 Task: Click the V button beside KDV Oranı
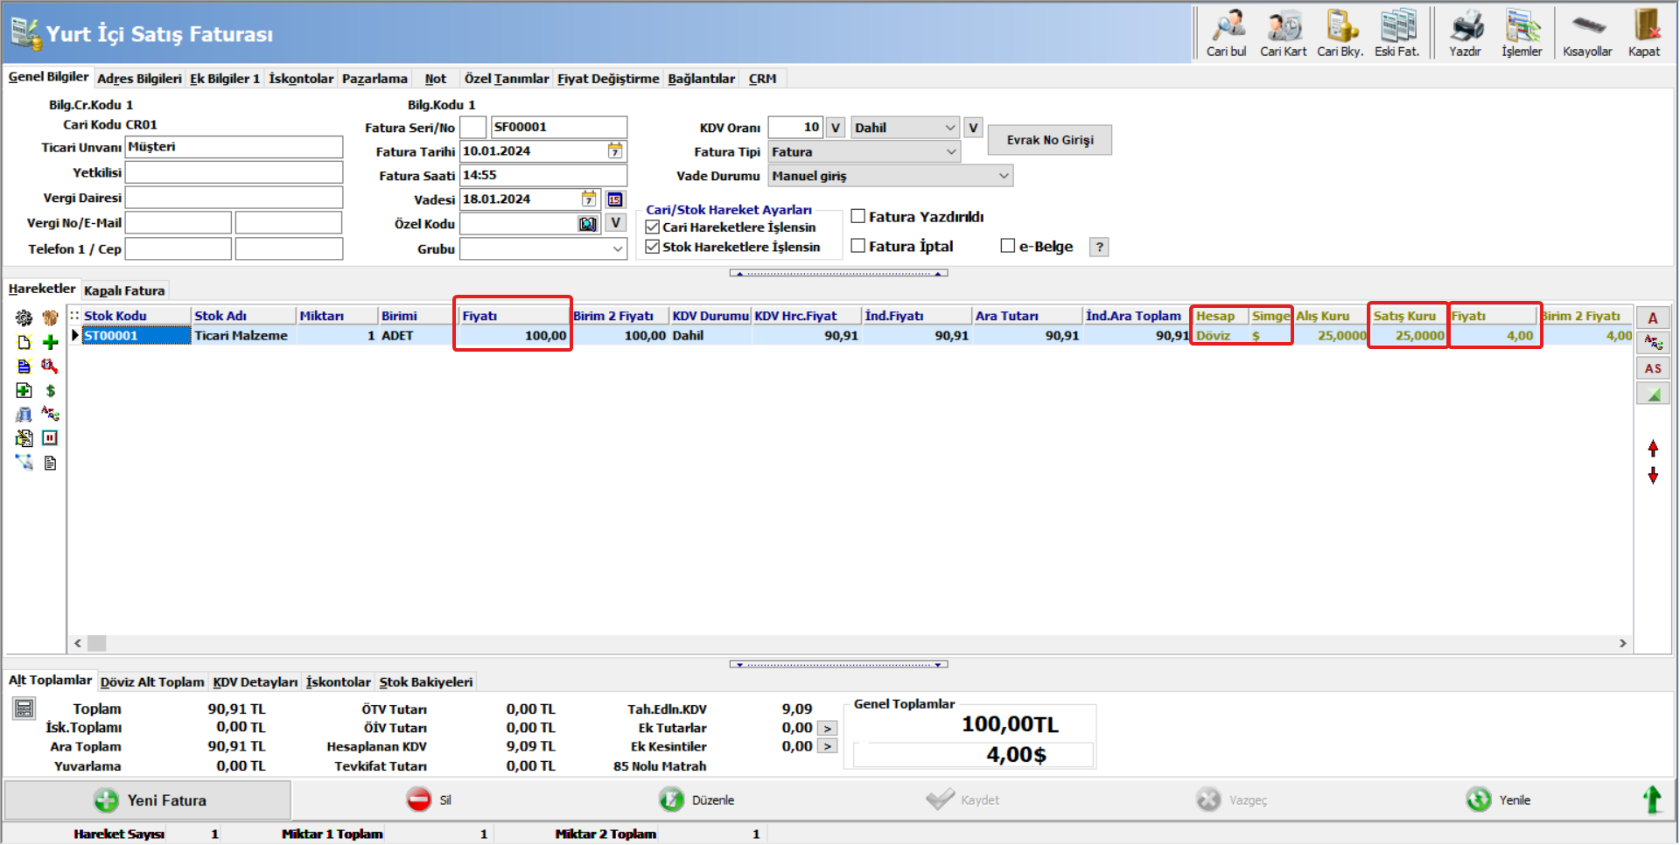point(836,128)
